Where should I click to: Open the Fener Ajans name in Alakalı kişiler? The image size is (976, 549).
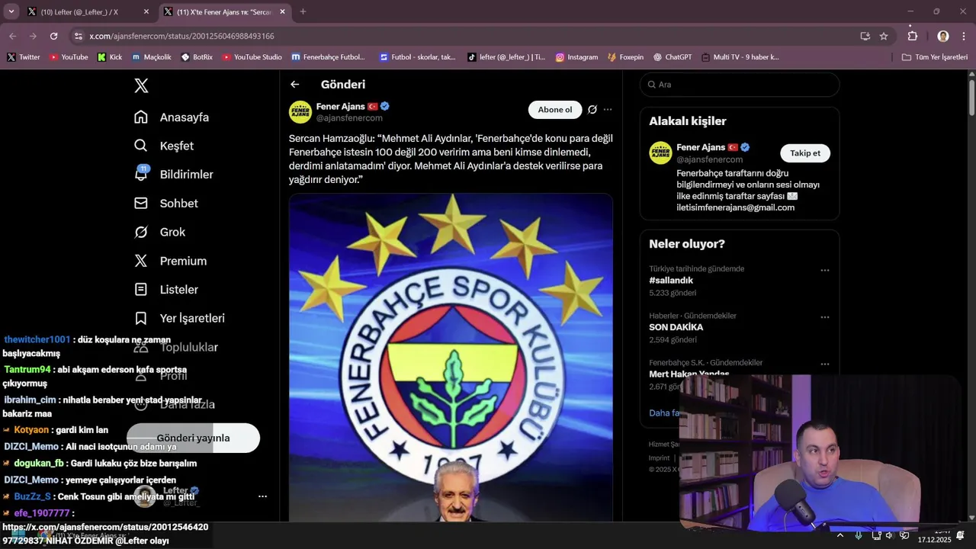pyautogui.click(x=701, y=147)
